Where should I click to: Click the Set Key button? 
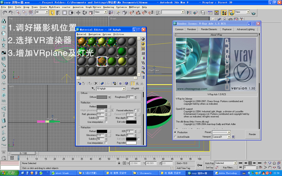(209, 168)
